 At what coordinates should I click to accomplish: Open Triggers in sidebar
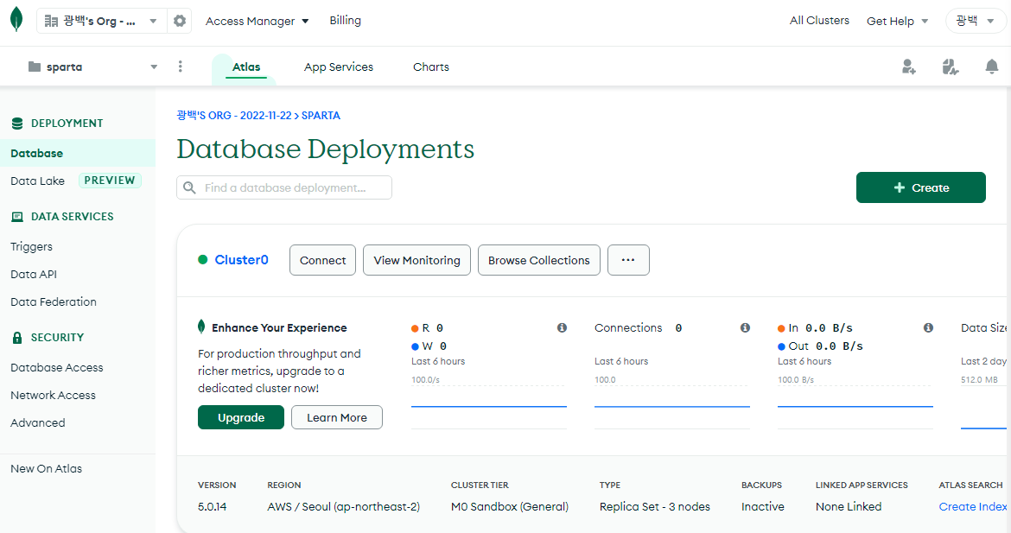click(x=31, y=246)
